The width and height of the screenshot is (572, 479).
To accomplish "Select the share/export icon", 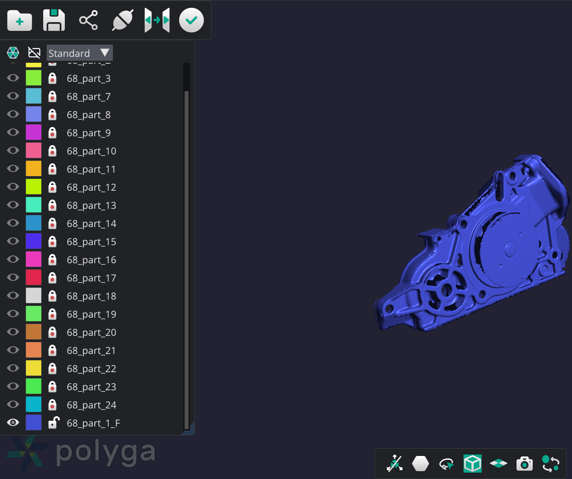I will [88, 20].
